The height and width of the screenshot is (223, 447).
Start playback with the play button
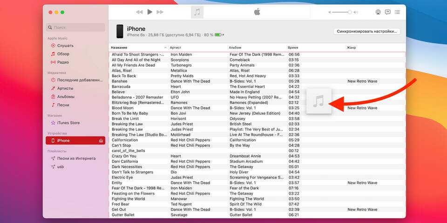coord(149,12)
